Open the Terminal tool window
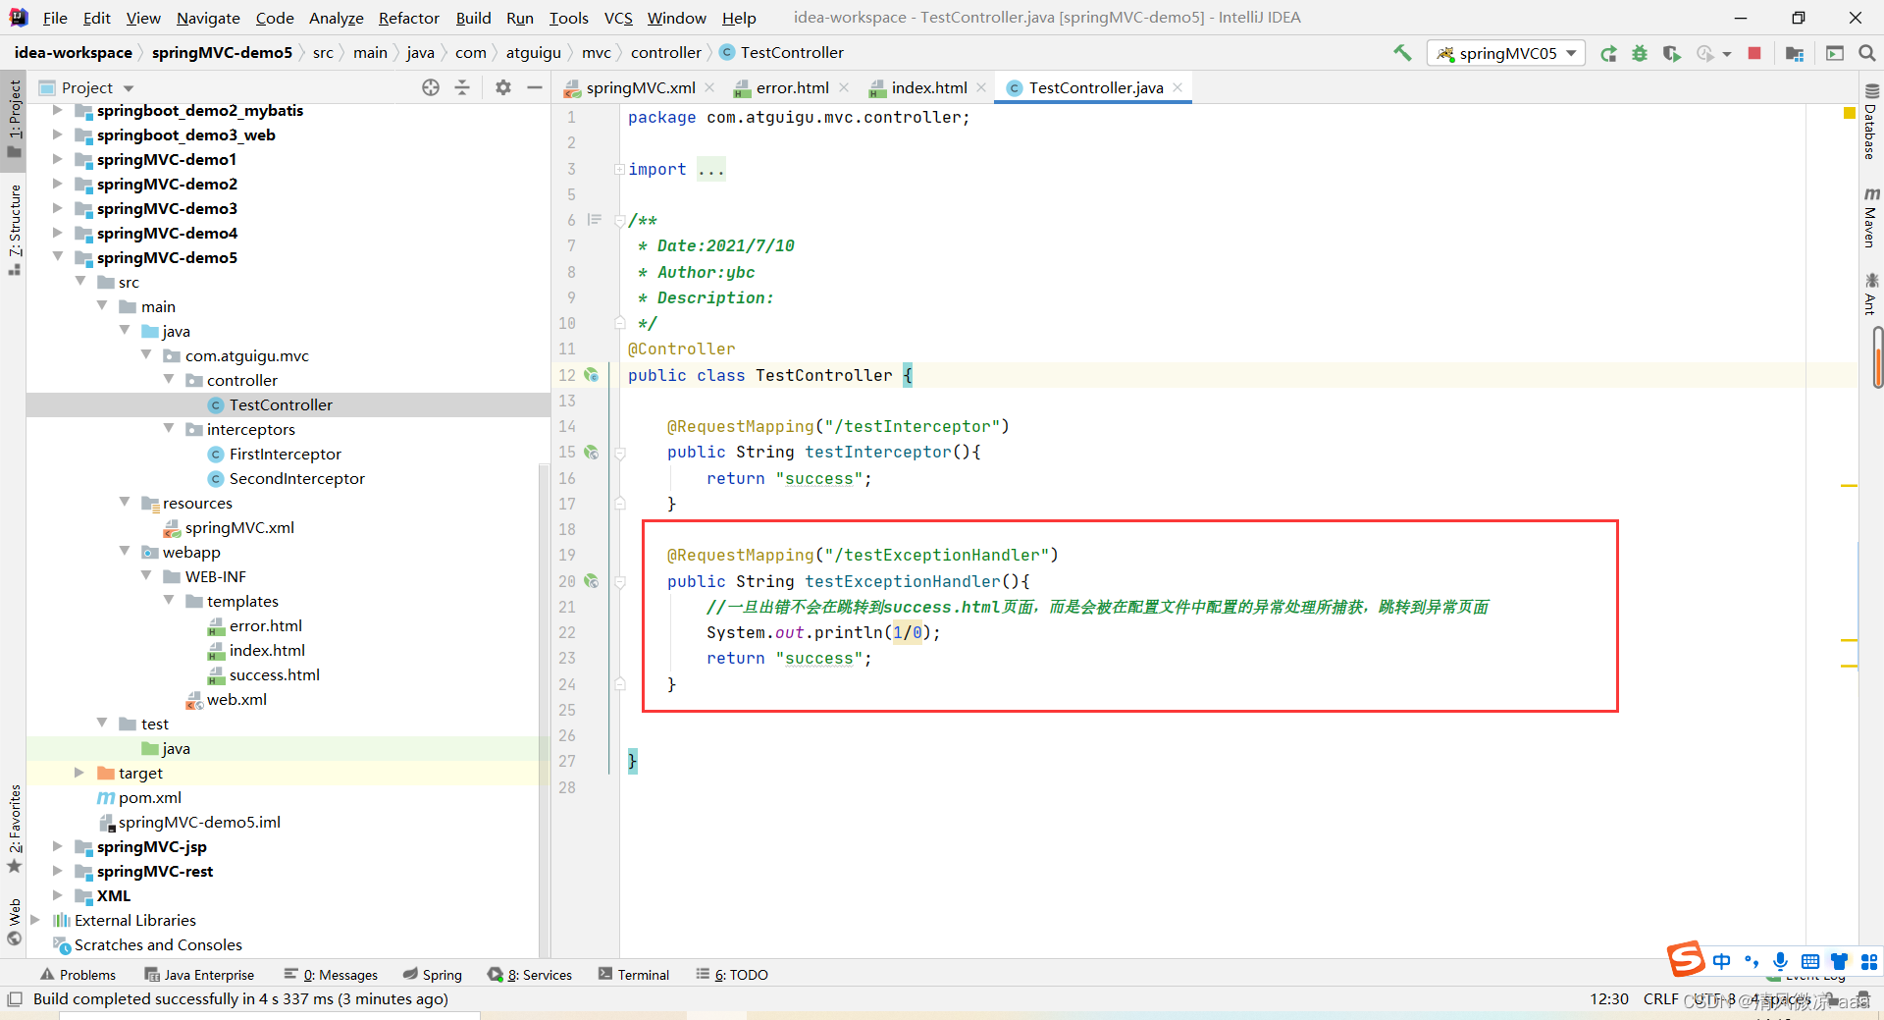The width and height of the screenshot is (1884, 1020). click(x=634, y=975)
